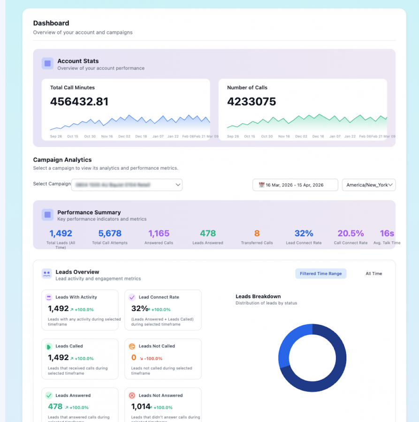Click the +100.0% change in Leads Called
Image resolution: width=419 pixels, height=422 pixels.
pyautogui.click(x=82, y=359)
